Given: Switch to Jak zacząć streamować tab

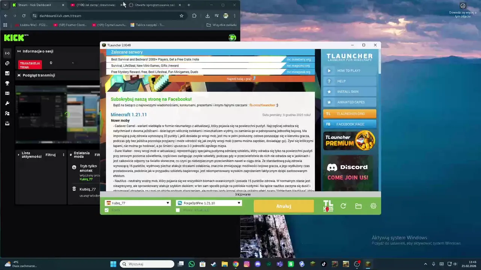Looking at the screenshot, I should [x=96, y=5].
